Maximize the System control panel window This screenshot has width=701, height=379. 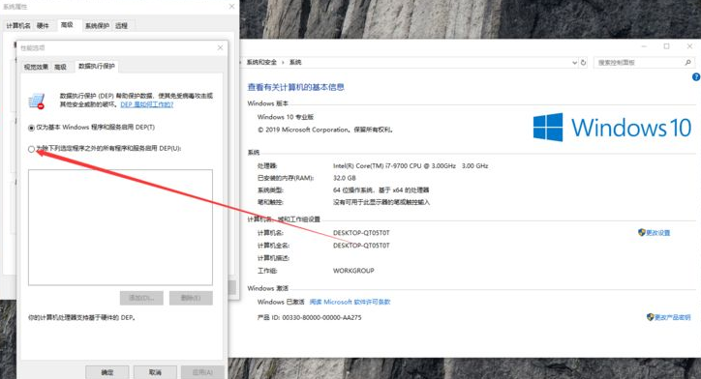666,46
